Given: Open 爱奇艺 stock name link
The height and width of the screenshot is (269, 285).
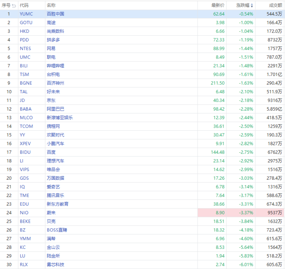Looking at the screenshot, I should point(53,187).
